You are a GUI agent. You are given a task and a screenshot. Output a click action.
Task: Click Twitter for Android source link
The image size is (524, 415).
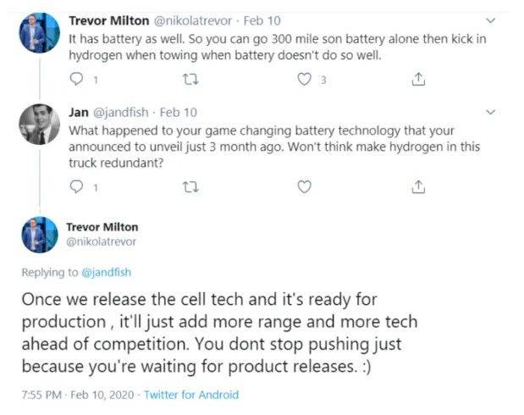pos(191,395)
